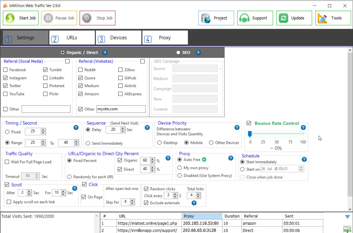Check the Github referral checkbox
This screenshot has width=353, height=233.
click(x=120, y=78)
